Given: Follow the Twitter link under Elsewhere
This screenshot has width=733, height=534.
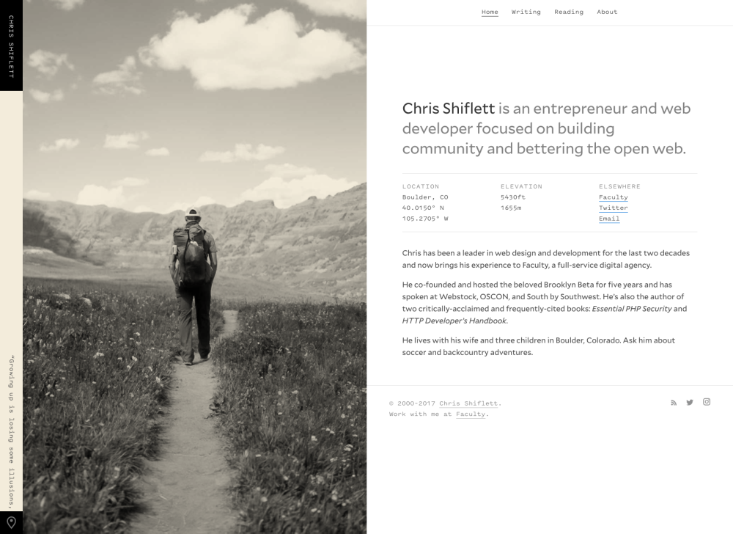Looking at the screenshot, I should pyautogui.click(x=613, y=208).
